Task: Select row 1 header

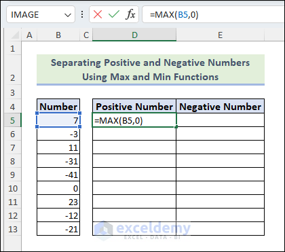Action: [x=13, y=48]
